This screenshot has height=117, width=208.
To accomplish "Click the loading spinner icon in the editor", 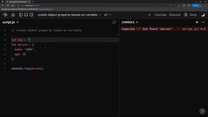I will [x=114, y=22].
